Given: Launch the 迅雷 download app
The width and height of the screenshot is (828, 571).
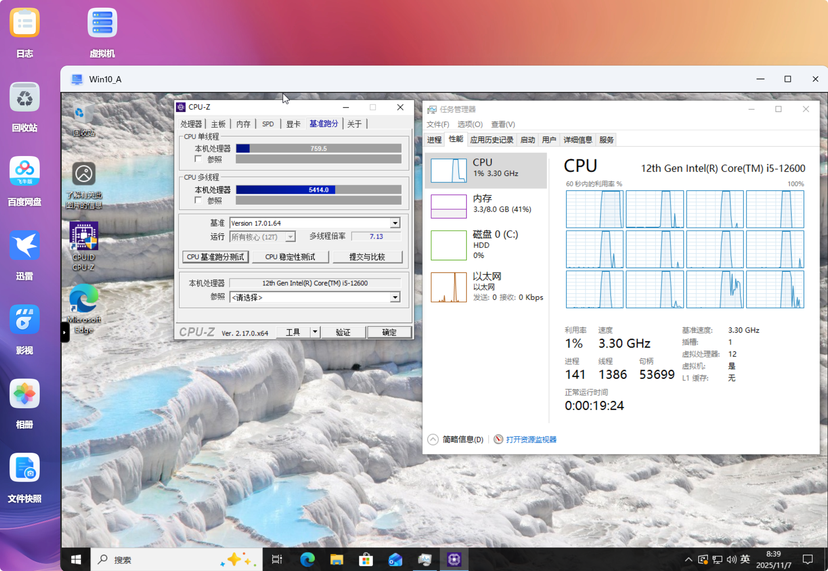Looking at the screenshot, I should [24, 246].
